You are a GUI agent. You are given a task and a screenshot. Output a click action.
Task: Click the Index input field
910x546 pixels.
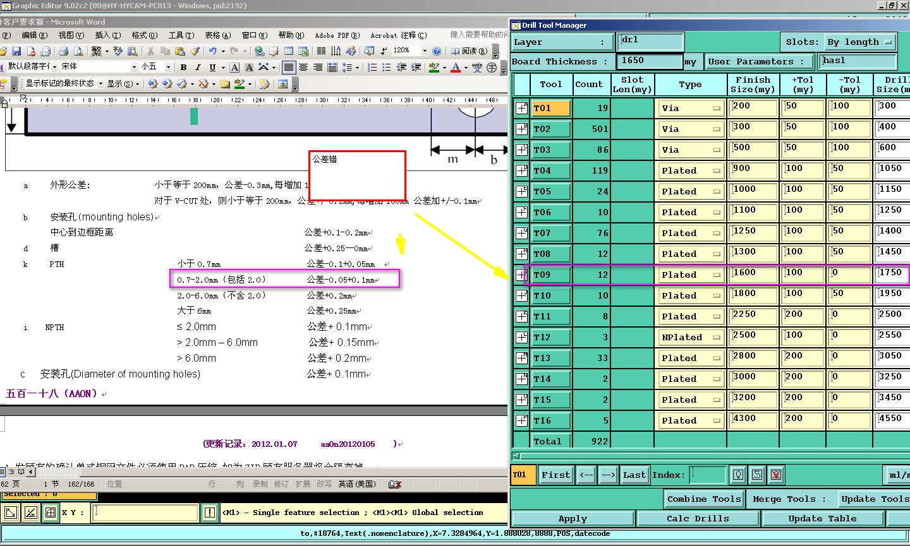click(x=707, y=475)
